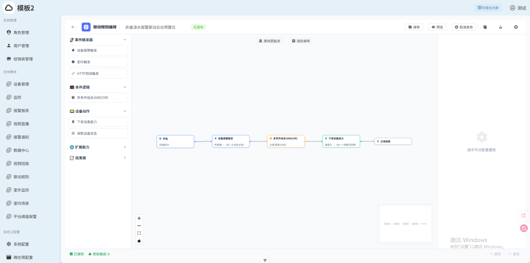Click the down-arrow circle at page bottom
The height and width of the screenshot is (263, 530).
(265, 260)
